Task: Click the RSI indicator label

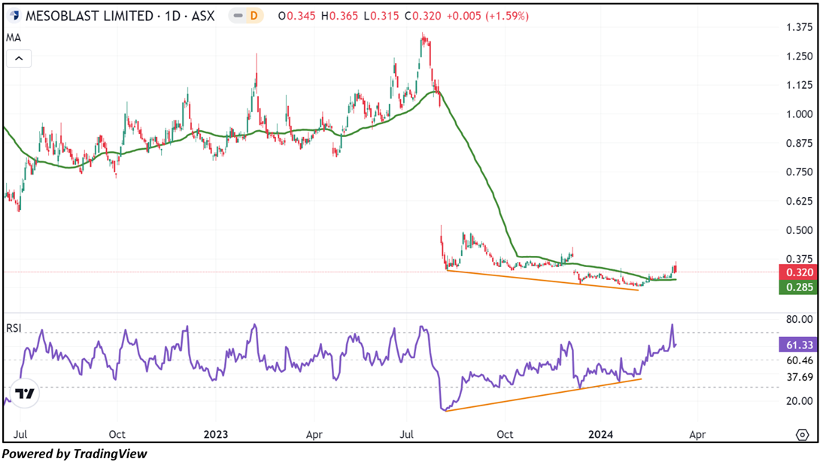Action: click(x=14, y=328)
